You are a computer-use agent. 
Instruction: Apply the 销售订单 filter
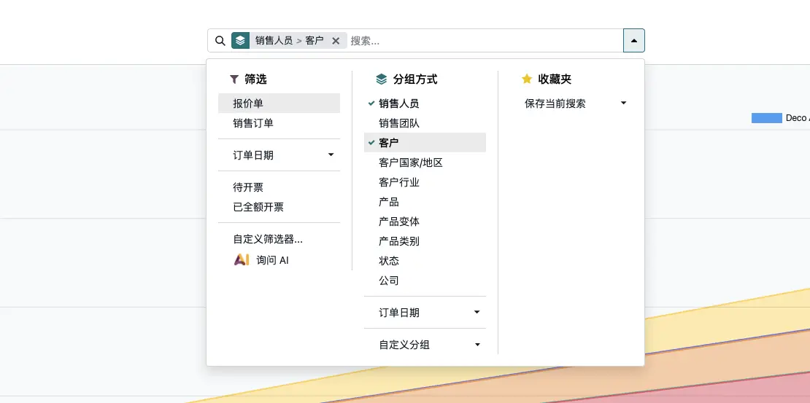[x=279, y=123]
